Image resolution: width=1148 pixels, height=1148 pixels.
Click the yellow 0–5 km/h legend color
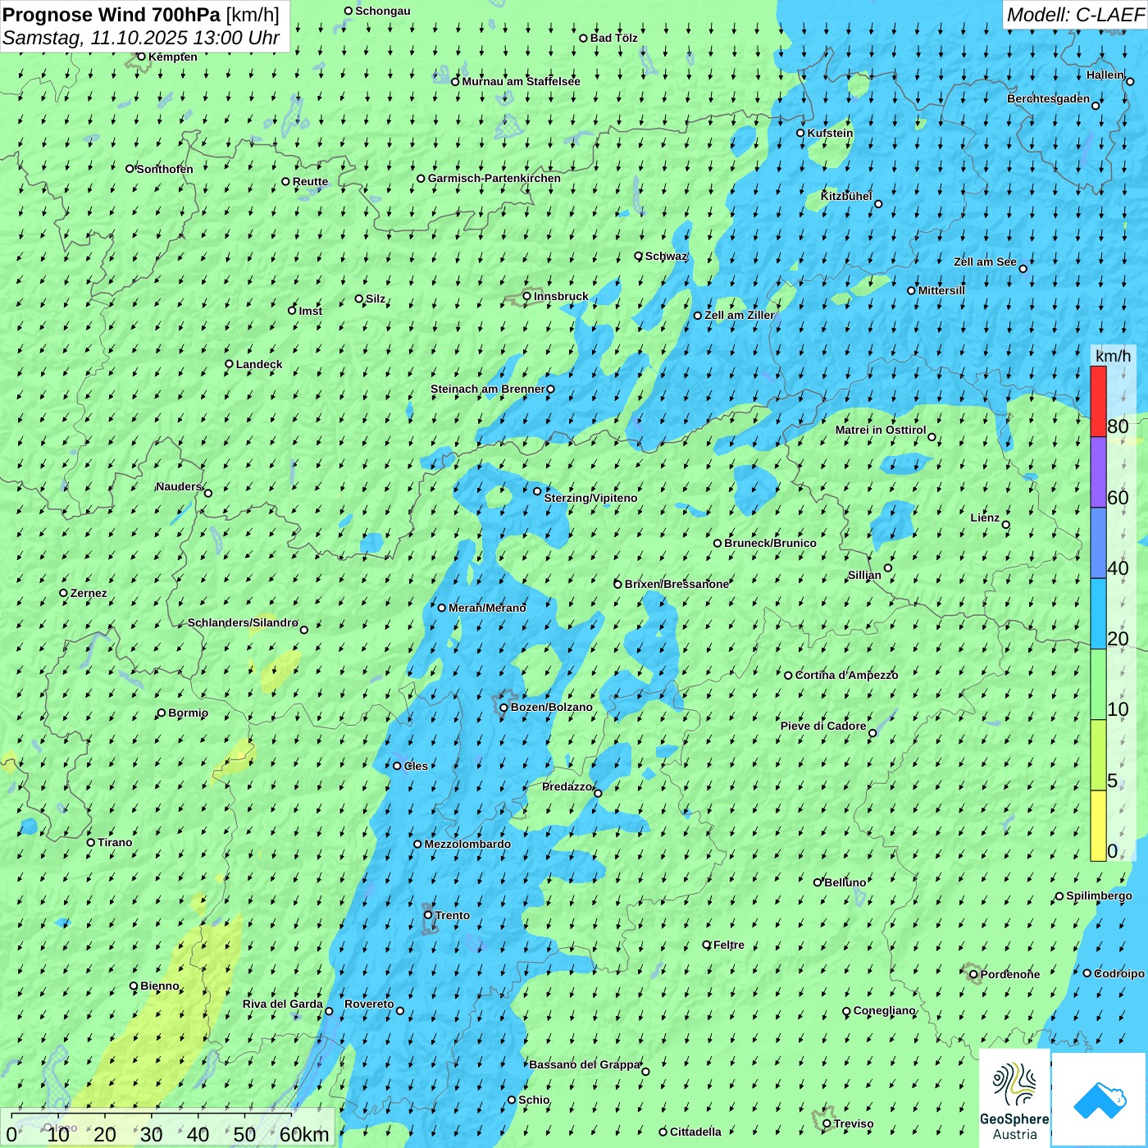[x=1098, y=826]
